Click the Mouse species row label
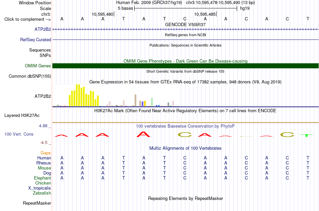 (x=44, y=168)
